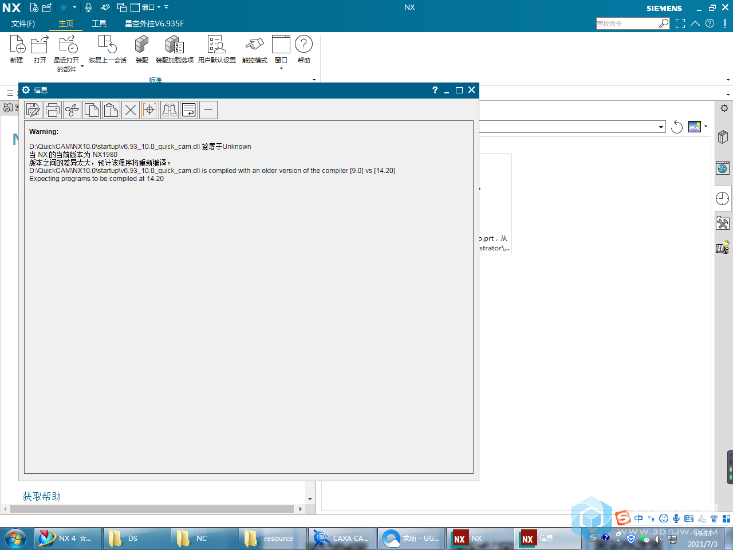Open the Windows Start button
The width and height of the screenshot is (733, 550).
(x=15, y=539)
